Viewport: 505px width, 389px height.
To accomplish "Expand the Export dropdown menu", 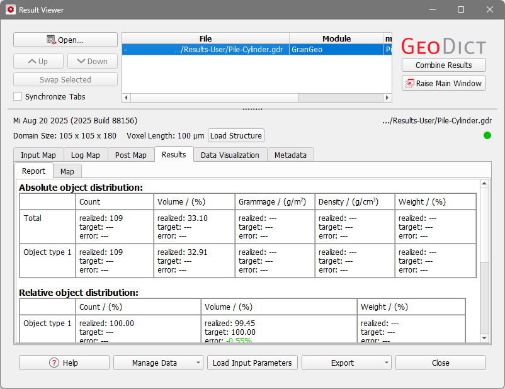I will 385,363.
